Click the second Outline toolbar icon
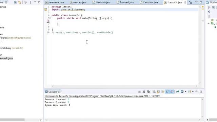 coord(213,7)
